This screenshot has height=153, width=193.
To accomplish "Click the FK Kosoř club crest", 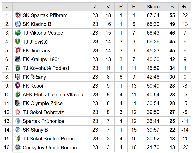I will point(18,86).
